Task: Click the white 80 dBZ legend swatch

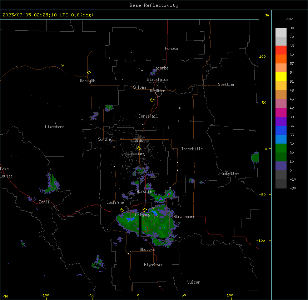Action: coord(281,32)
